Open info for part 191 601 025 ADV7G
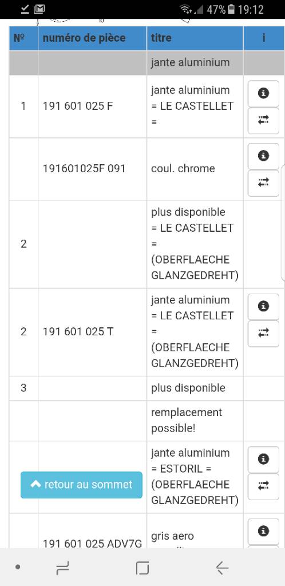Image resolution: width=285 pixels, height=586 pixels. pyautogui.click(x=263, y=532)
